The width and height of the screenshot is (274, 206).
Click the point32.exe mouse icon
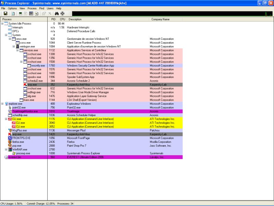click(10, 107)
